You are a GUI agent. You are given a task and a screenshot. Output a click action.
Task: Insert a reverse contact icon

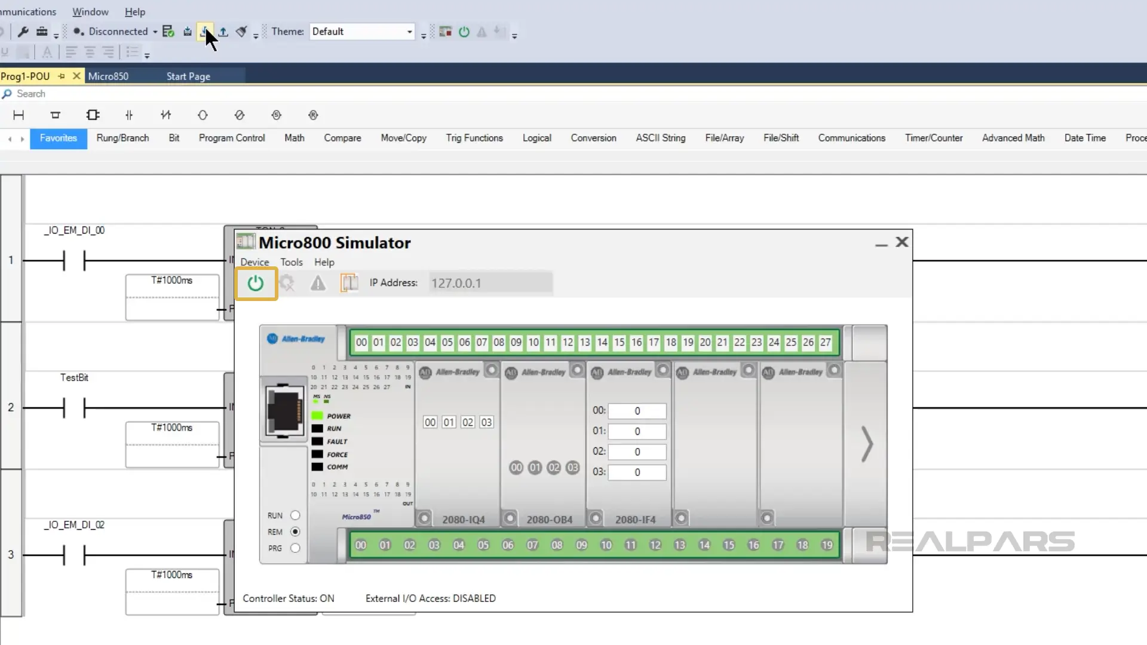tap(166, 115)
